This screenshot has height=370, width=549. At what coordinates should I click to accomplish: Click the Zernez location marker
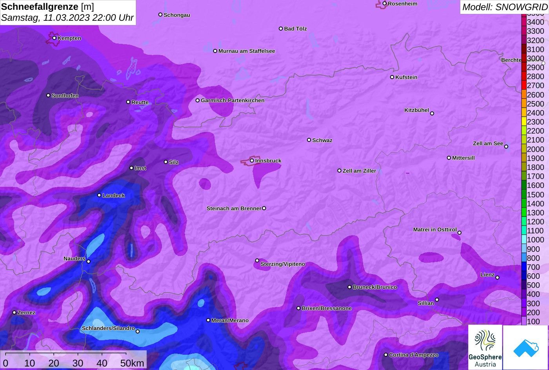pos(14,312)
